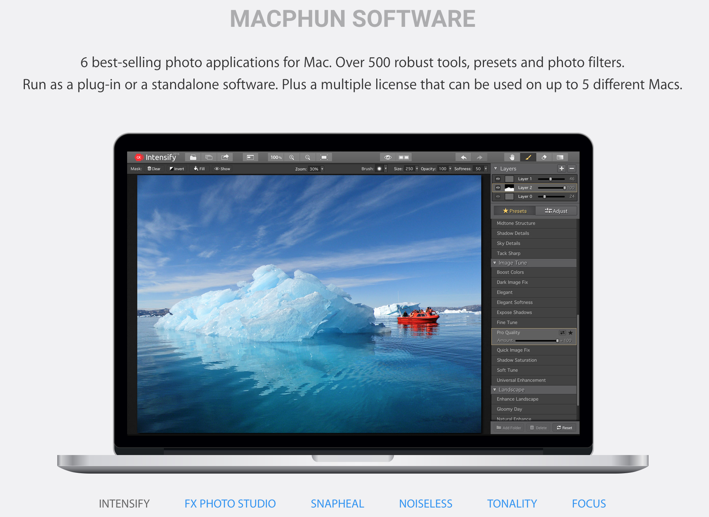Open Pro Quality preset settings icon
The width and height of the screenshot is (709, 517).
coord(562,333)
